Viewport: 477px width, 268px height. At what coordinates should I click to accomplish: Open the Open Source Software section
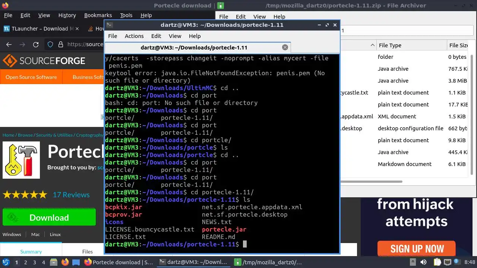[x=31, y=77]
